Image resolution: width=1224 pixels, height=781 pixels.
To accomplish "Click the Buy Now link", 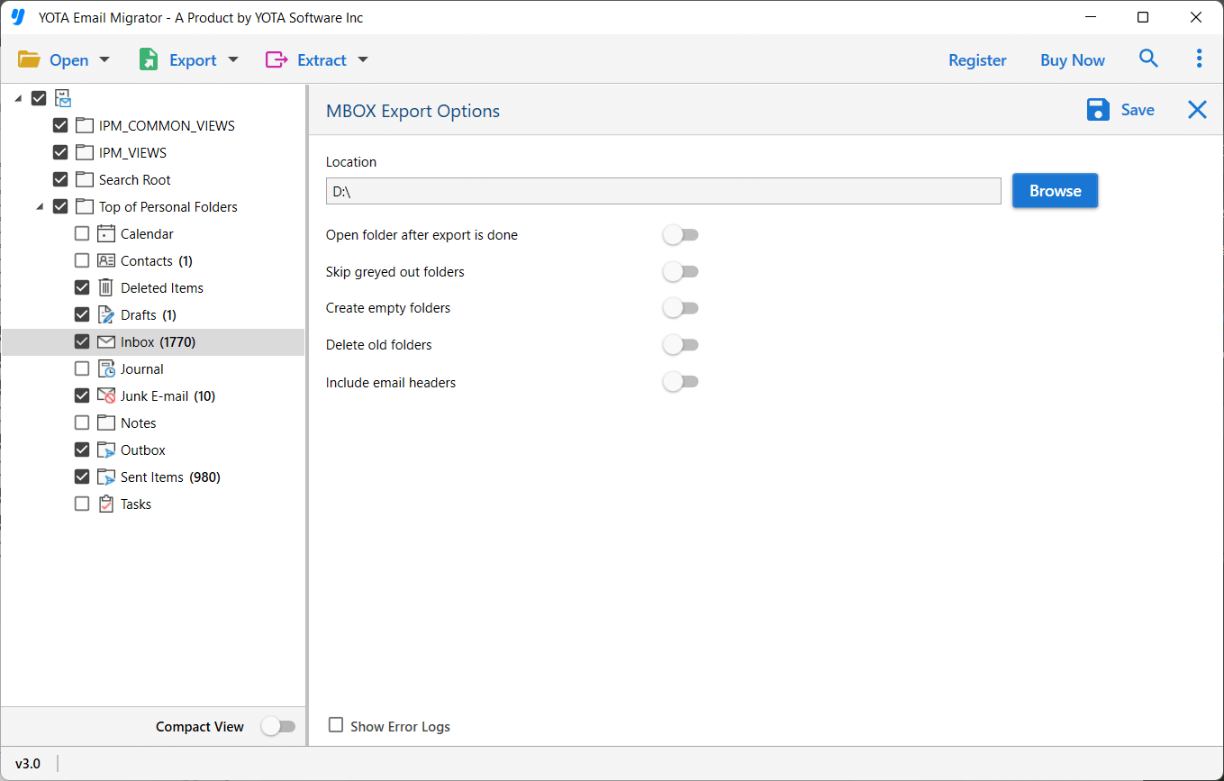I will (x=1072, y=59).
